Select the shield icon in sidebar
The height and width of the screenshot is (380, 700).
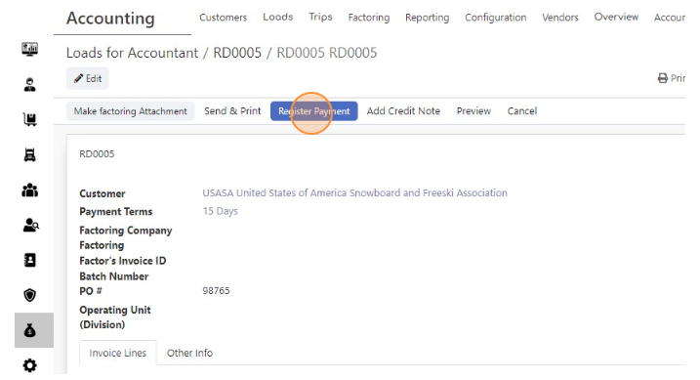pyautogui.click(x=30, y=295)
